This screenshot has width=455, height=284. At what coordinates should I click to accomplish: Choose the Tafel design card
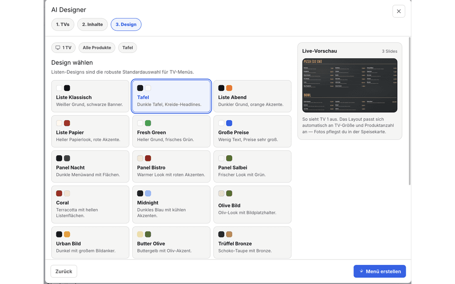point(171,96)
